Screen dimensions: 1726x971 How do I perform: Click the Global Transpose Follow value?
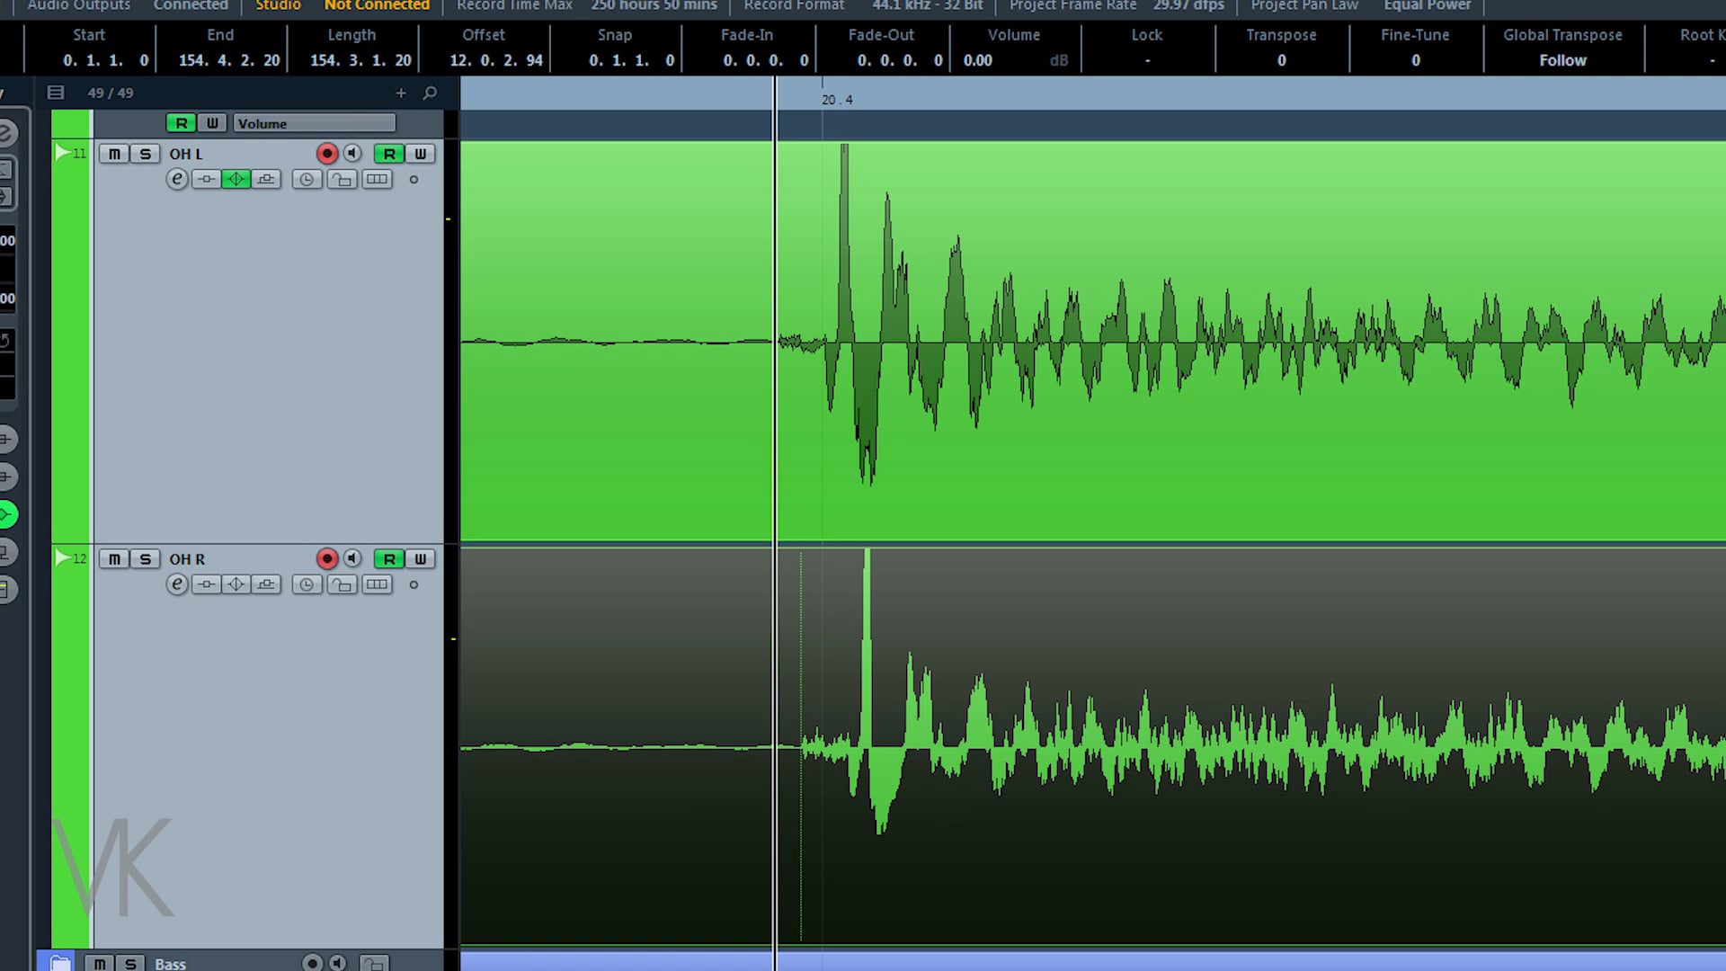(1562, 60)
